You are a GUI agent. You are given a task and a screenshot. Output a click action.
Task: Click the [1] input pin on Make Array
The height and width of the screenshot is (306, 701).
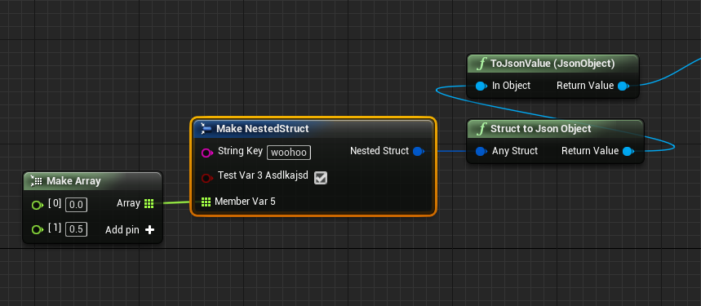click(x=37, y=230)
